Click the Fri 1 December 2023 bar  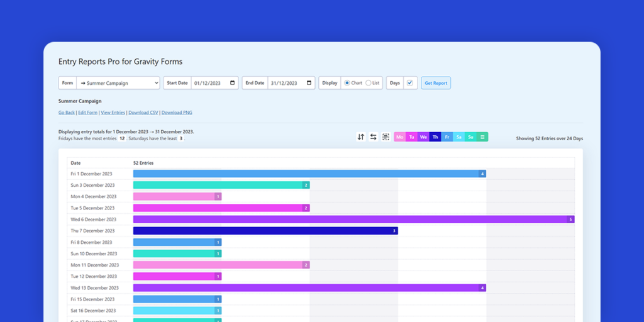point(309,174)
